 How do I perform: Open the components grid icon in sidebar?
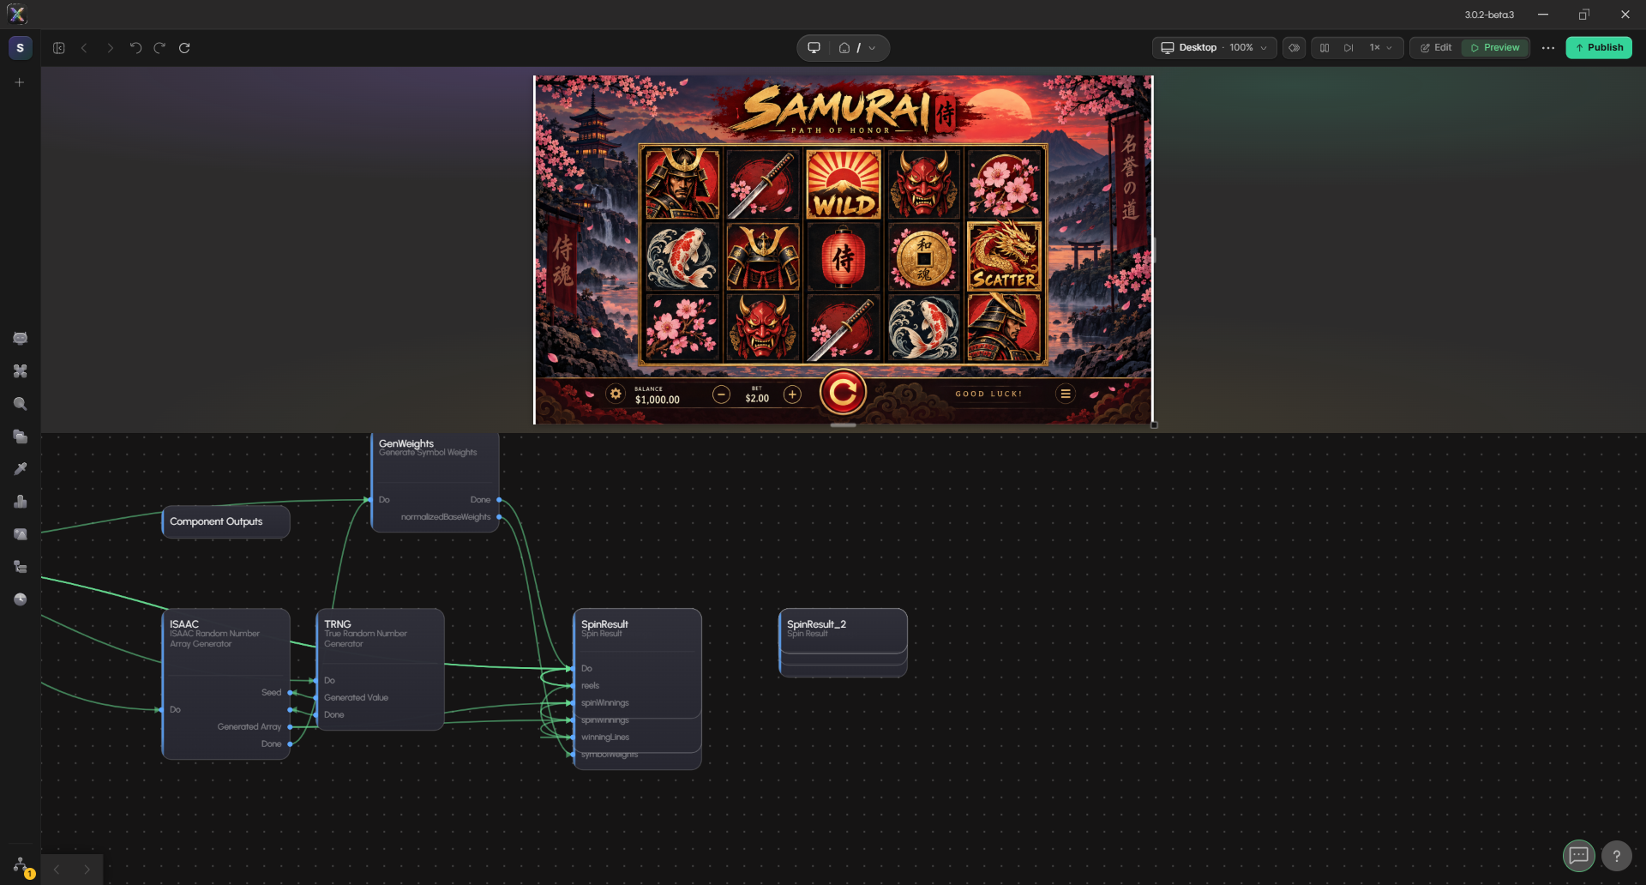pyautogui.click(x=20, y=371)
